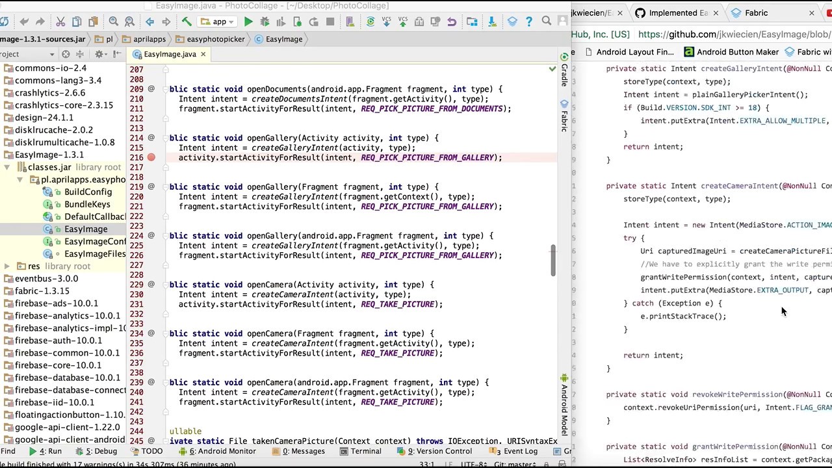This screenshot has width=832, height=468.
Task: Click Android Layout Fin... bookmark in browser
Action: pyautogui.click(x=629, y=52)
